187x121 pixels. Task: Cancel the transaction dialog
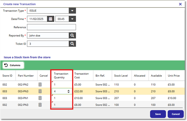tap(176, 114)
